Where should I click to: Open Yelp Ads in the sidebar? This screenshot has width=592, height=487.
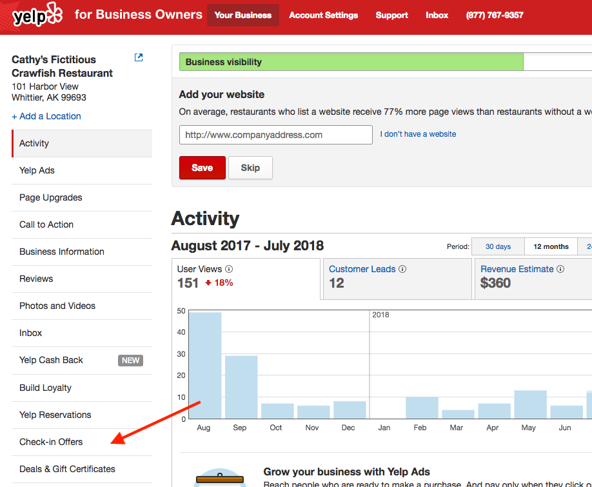[x=82, y=171]
